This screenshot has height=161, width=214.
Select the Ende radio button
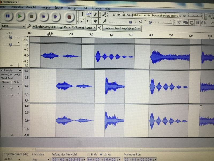89,155
